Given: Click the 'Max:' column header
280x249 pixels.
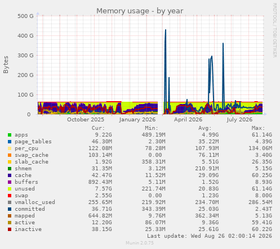Looking at the screenshot, I should pyautogui.click(x=258, y=128).
